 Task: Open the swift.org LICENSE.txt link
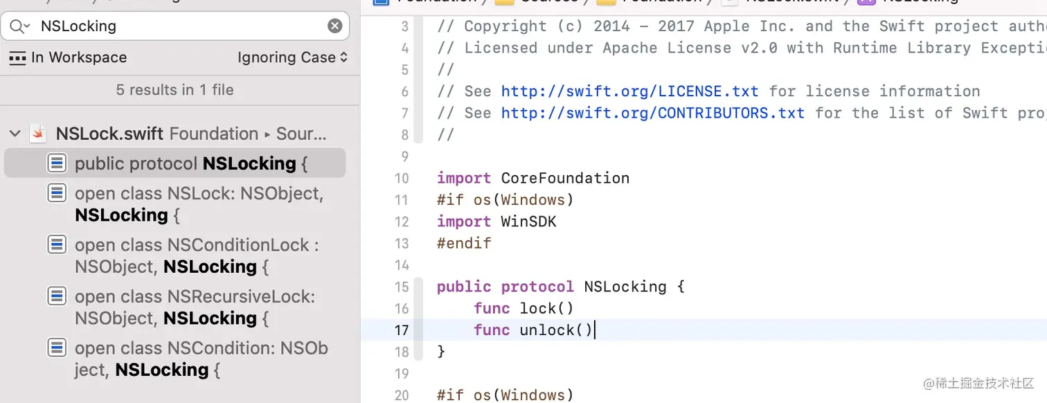[629, 91]
